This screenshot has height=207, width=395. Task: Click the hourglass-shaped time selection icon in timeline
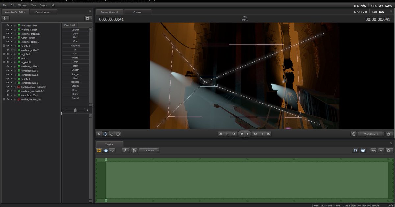point(134,150)
